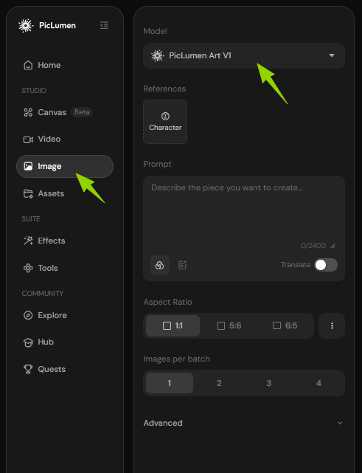This screenshot has height=473, width=362.
Task: Set images per batch to 1
Action: 170,383
